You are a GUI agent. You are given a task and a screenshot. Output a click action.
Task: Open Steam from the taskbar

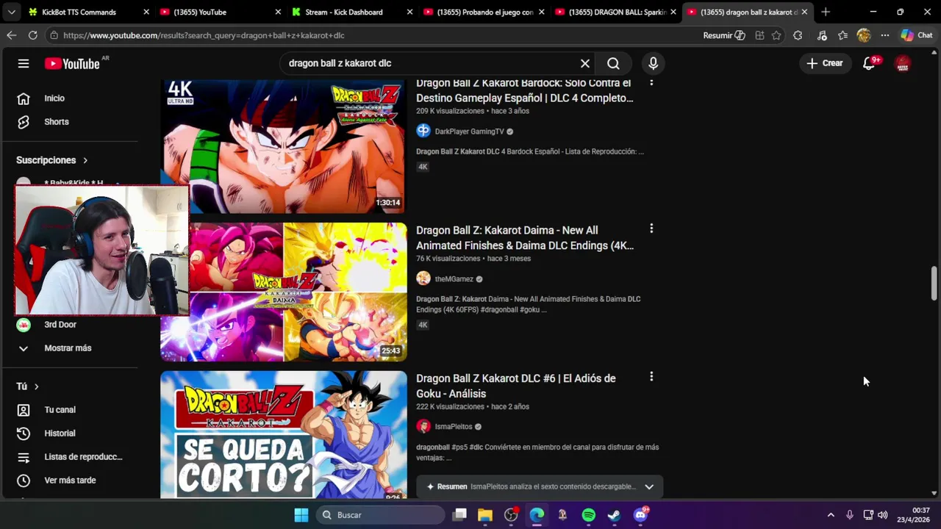(x=614, y=515)
